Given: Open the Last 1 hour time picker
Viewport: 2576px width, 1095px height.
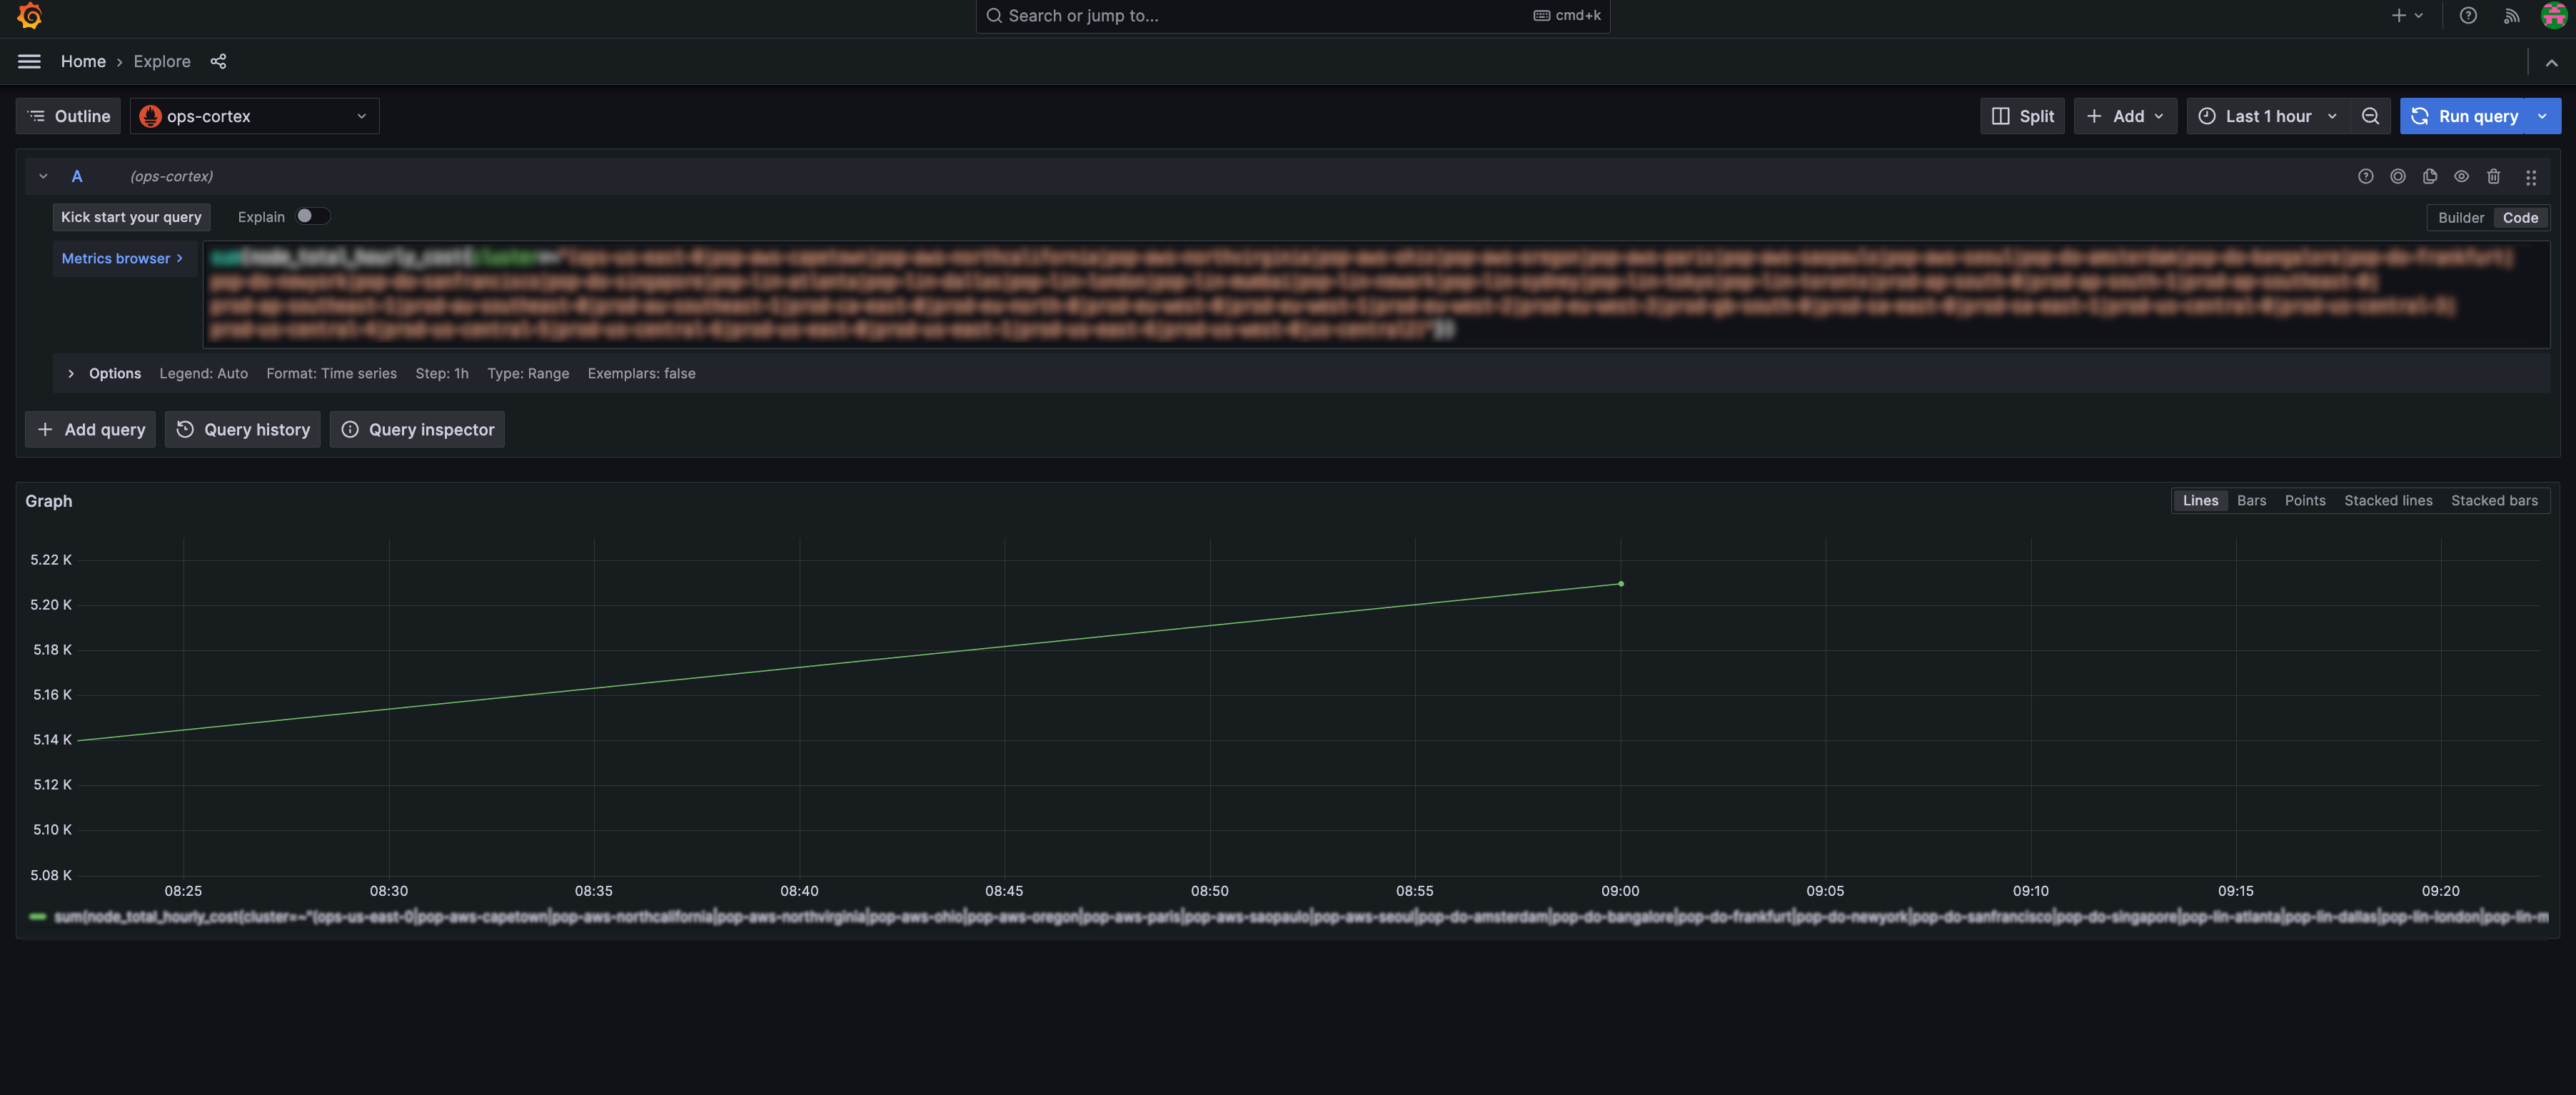Looking at the screenshot, I should [x=2267, y=117].
